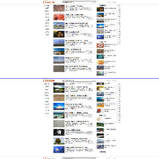Click the search button beside the upper search field

[x=94, y=2]
